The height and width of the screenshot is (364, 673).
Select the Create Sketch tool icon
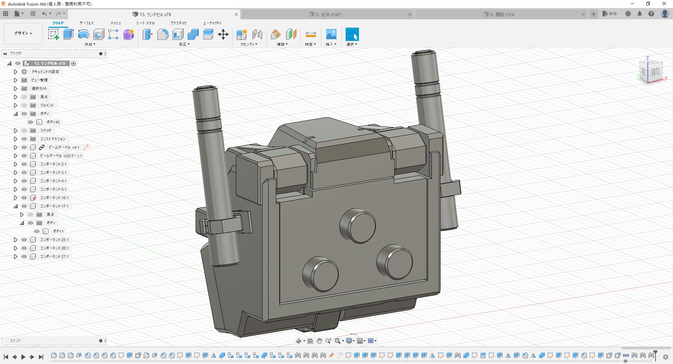click(53, 34)
